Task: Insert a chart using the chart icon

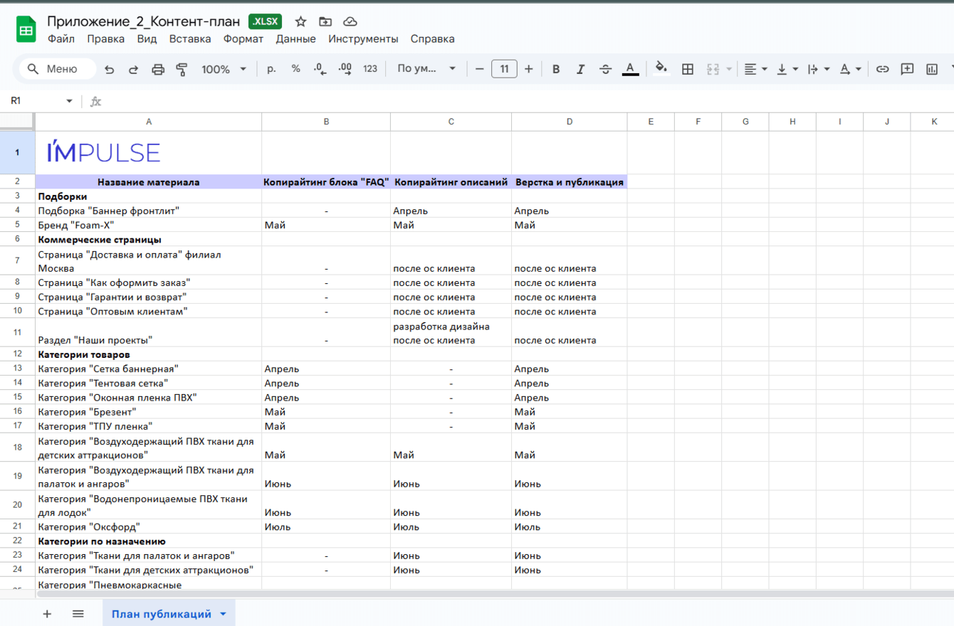Action: coord(932,69)
